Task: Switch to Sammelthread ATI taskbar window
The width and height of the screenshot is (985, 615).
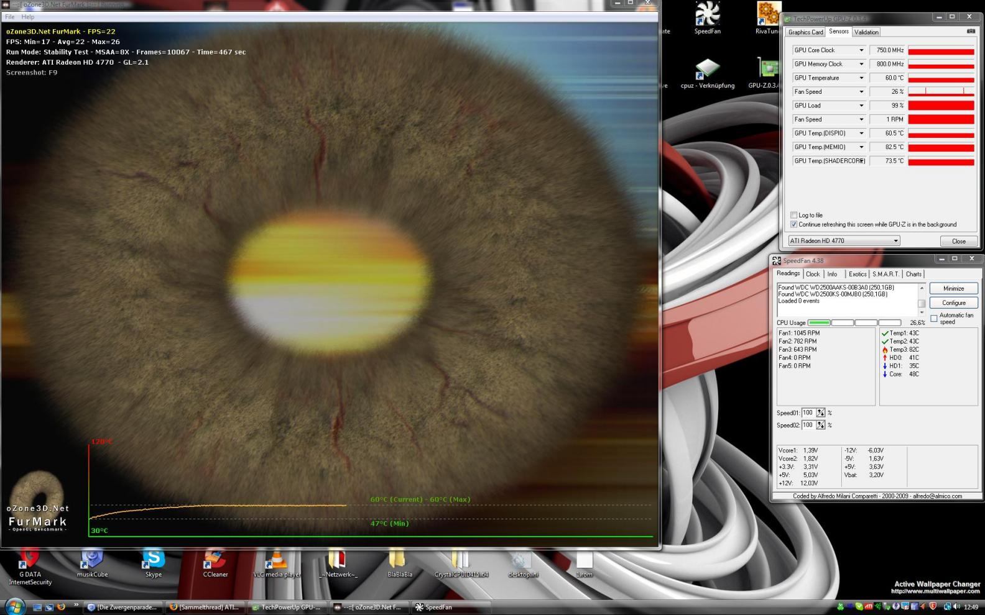Action: [205, 607]
